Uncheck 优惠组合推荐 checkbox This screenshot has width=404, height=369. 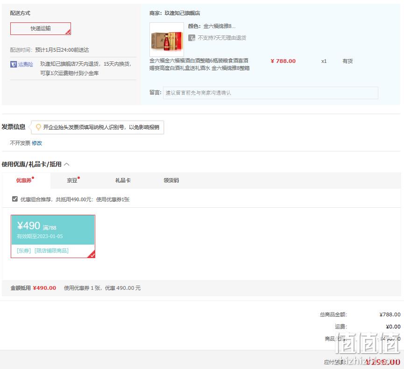[14, 199]
